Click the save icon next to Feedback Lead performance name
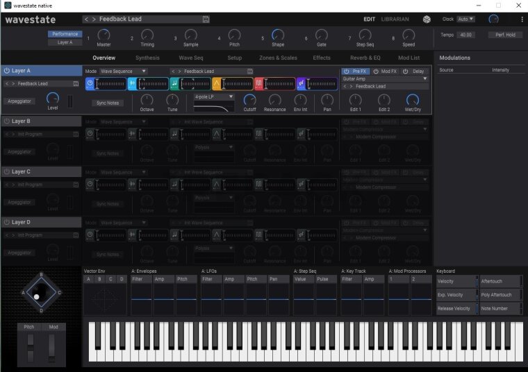The width and height of the screenshot is (528, 372). click(x=206, y=19)
